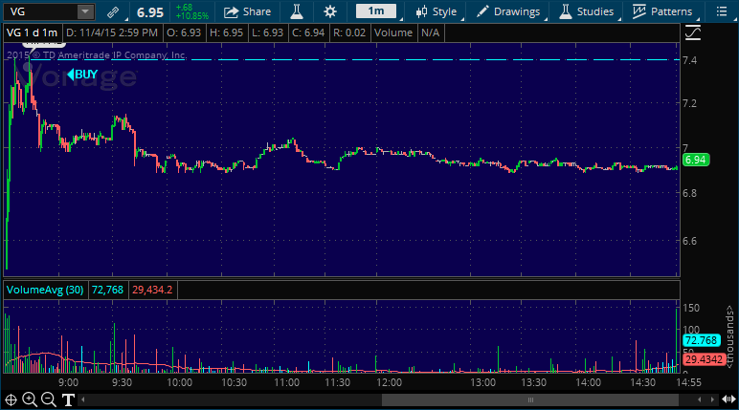The image size is (739, 410).
Task: Open chart settings gear
Action: (x=330, y=11)
